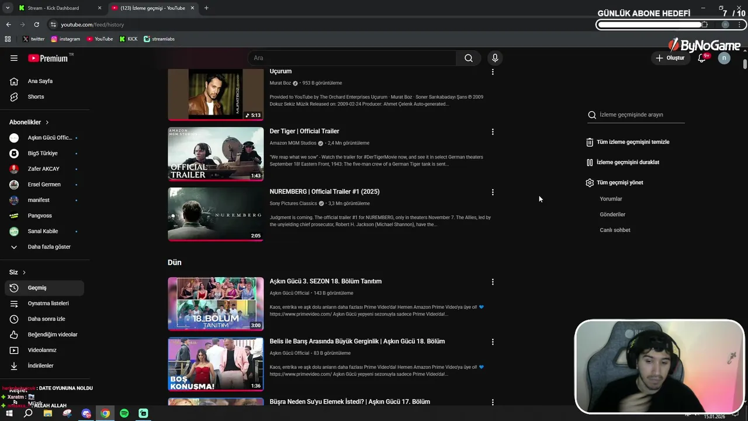748x421 pixels.
Task: Expand Daha fazla göster list
Action: point(45,247)
